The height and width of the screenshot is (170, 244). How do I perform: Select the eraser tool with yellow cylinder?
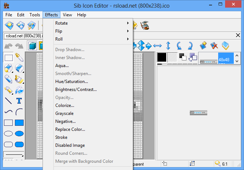(x=9, y=68)
